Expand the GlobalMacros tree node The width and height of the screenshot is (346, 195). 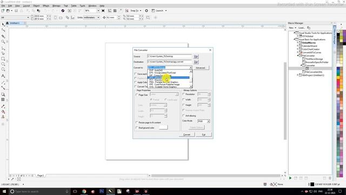pyautogui.click(x=298, y=43)
